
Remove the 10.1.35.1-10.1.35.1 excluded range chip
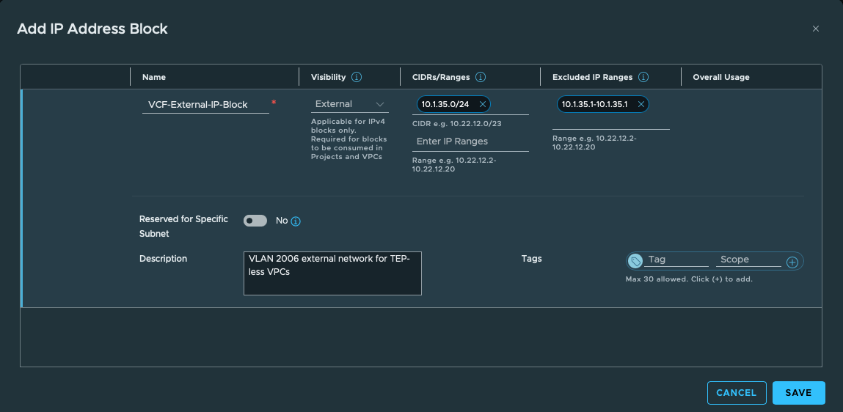coord(641,104)
